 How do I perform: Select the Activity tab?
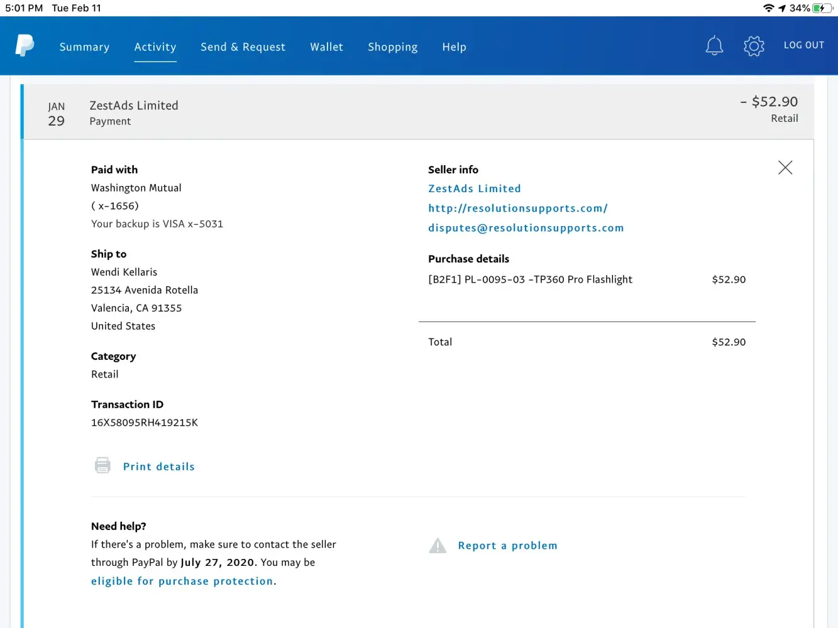(x=155, y=47)
